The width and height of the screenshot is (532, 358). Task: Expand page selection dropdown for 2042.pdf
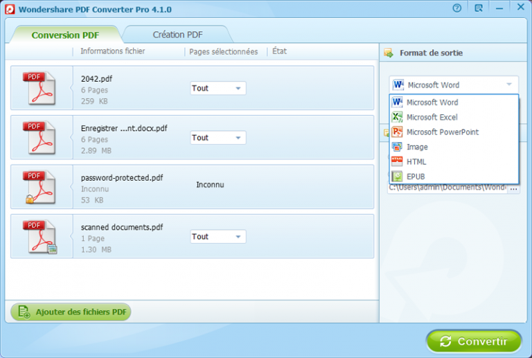coord(238,89)
